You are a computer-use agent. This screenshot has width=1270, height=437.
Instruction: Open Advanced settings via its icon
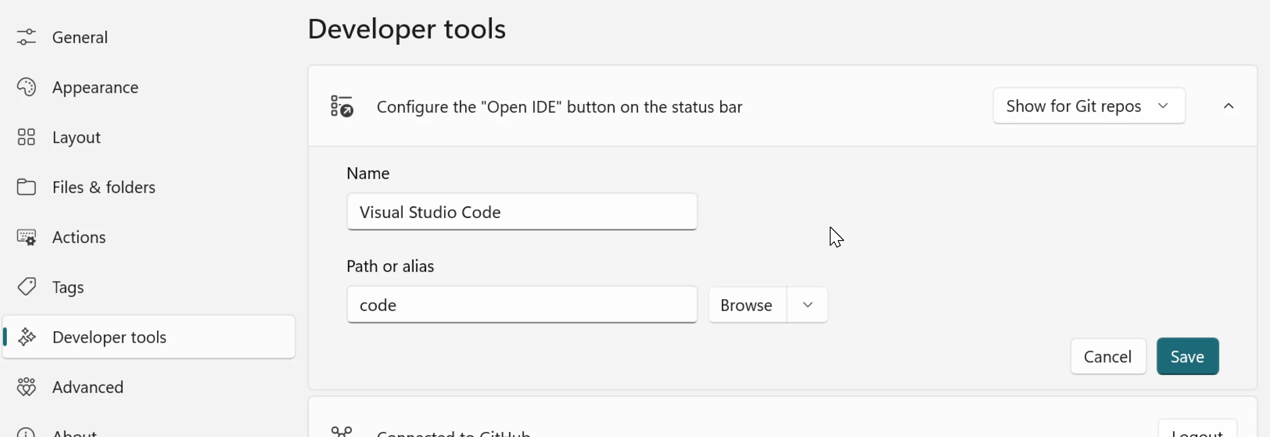point(26,387)
